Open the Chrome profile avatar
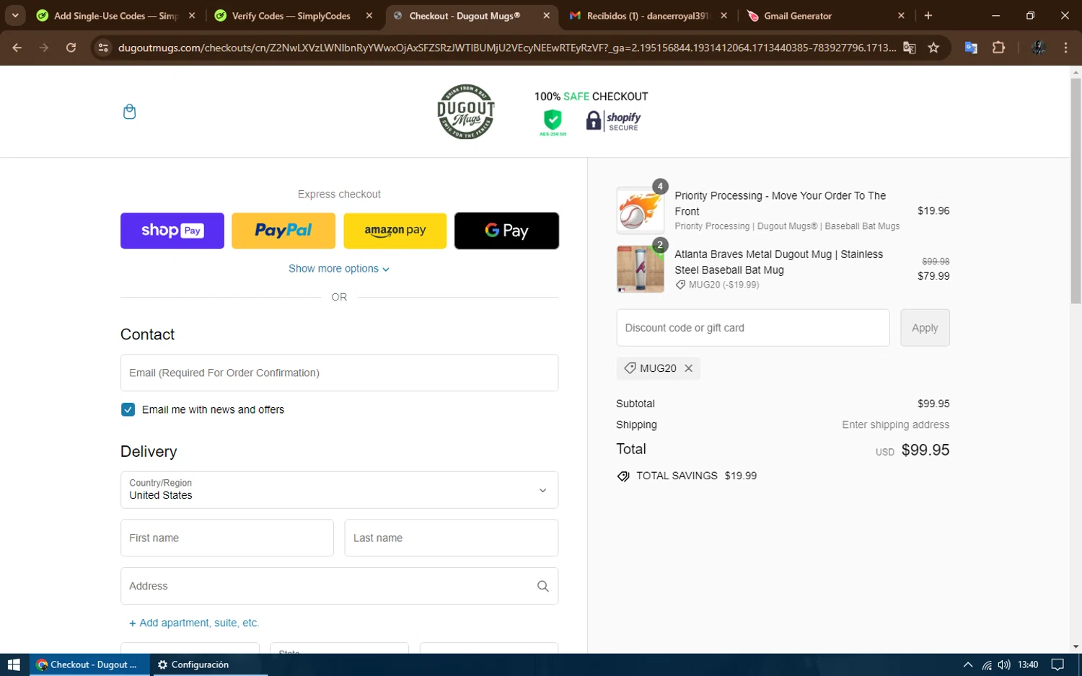 click(x=1039, y=48)
